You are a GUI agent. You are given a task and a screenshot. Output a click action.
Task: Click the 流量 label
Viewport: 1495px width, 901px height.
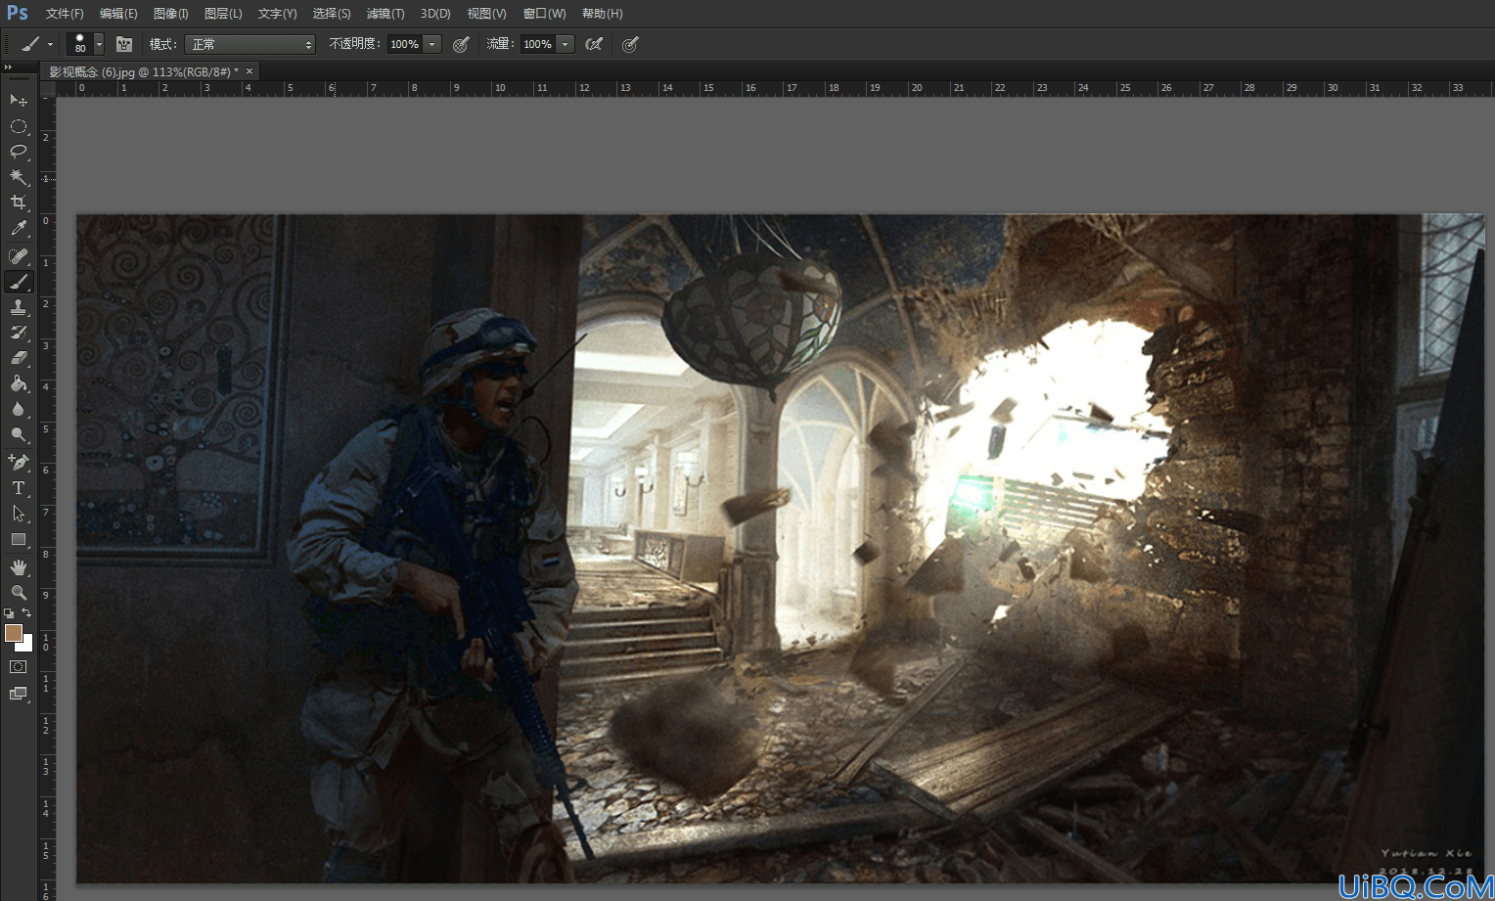coord(500,44)
